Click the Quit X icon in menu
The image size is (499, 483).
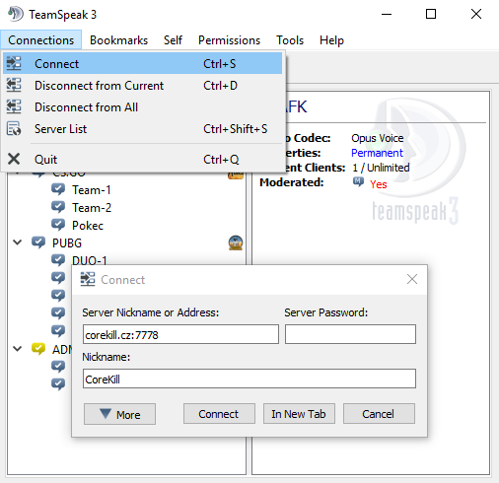[14, 159]
